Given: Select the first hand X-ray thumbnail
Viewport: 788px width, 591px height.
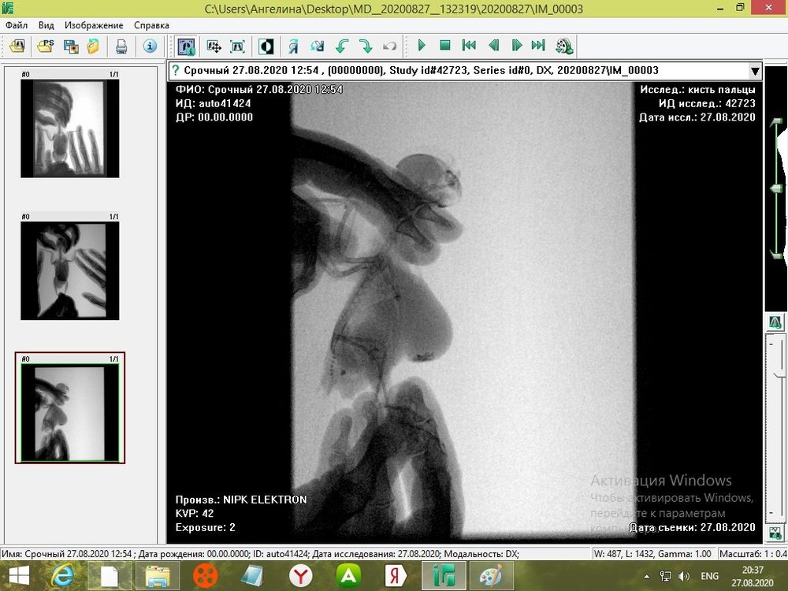Looking at the screenshot, I should coord(69,128).
